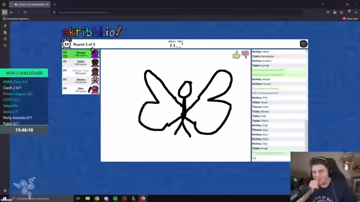Click the skribbl.io logo
The height and width of the screenshot is (202, 360).
coord(92,32)
